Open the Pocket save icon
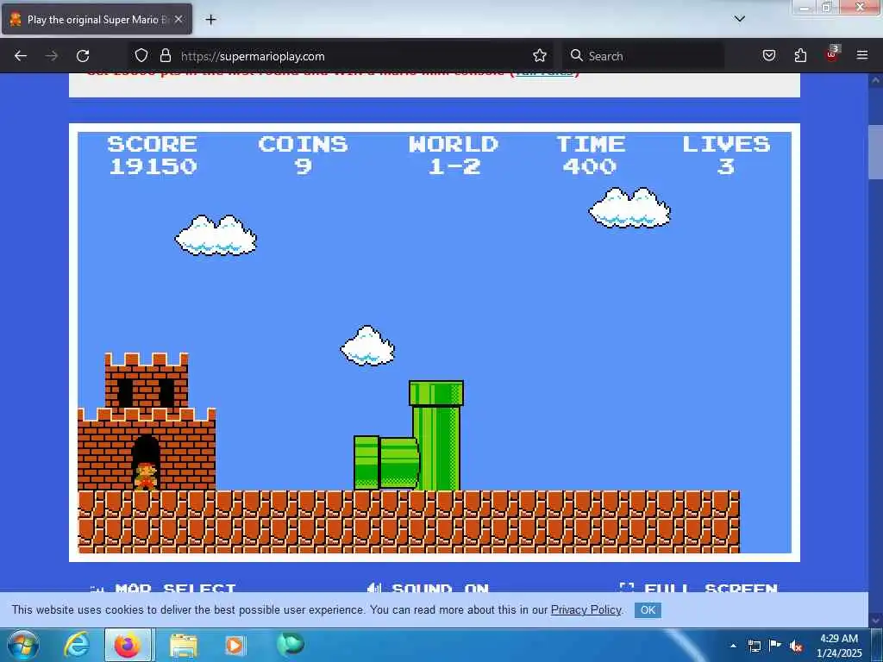Screen dimensions: 883x662 point(769,56)
